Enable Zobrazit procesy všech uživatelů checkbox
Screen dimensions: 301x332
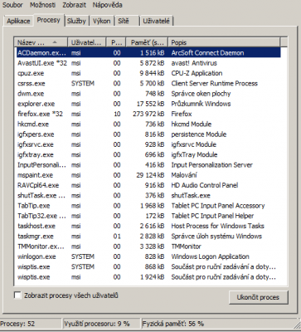(x=17, y=295)
